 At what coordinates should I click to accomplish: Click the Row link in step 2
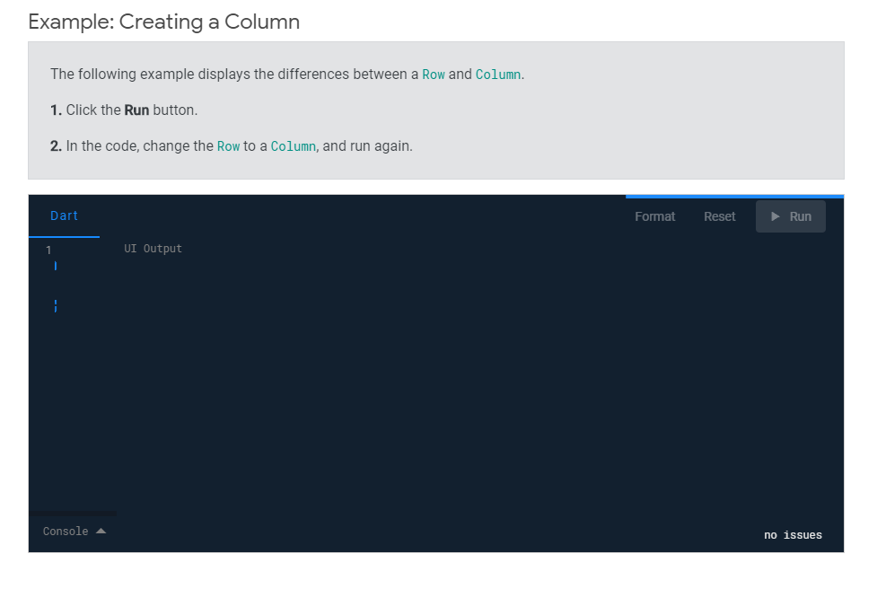228,146
